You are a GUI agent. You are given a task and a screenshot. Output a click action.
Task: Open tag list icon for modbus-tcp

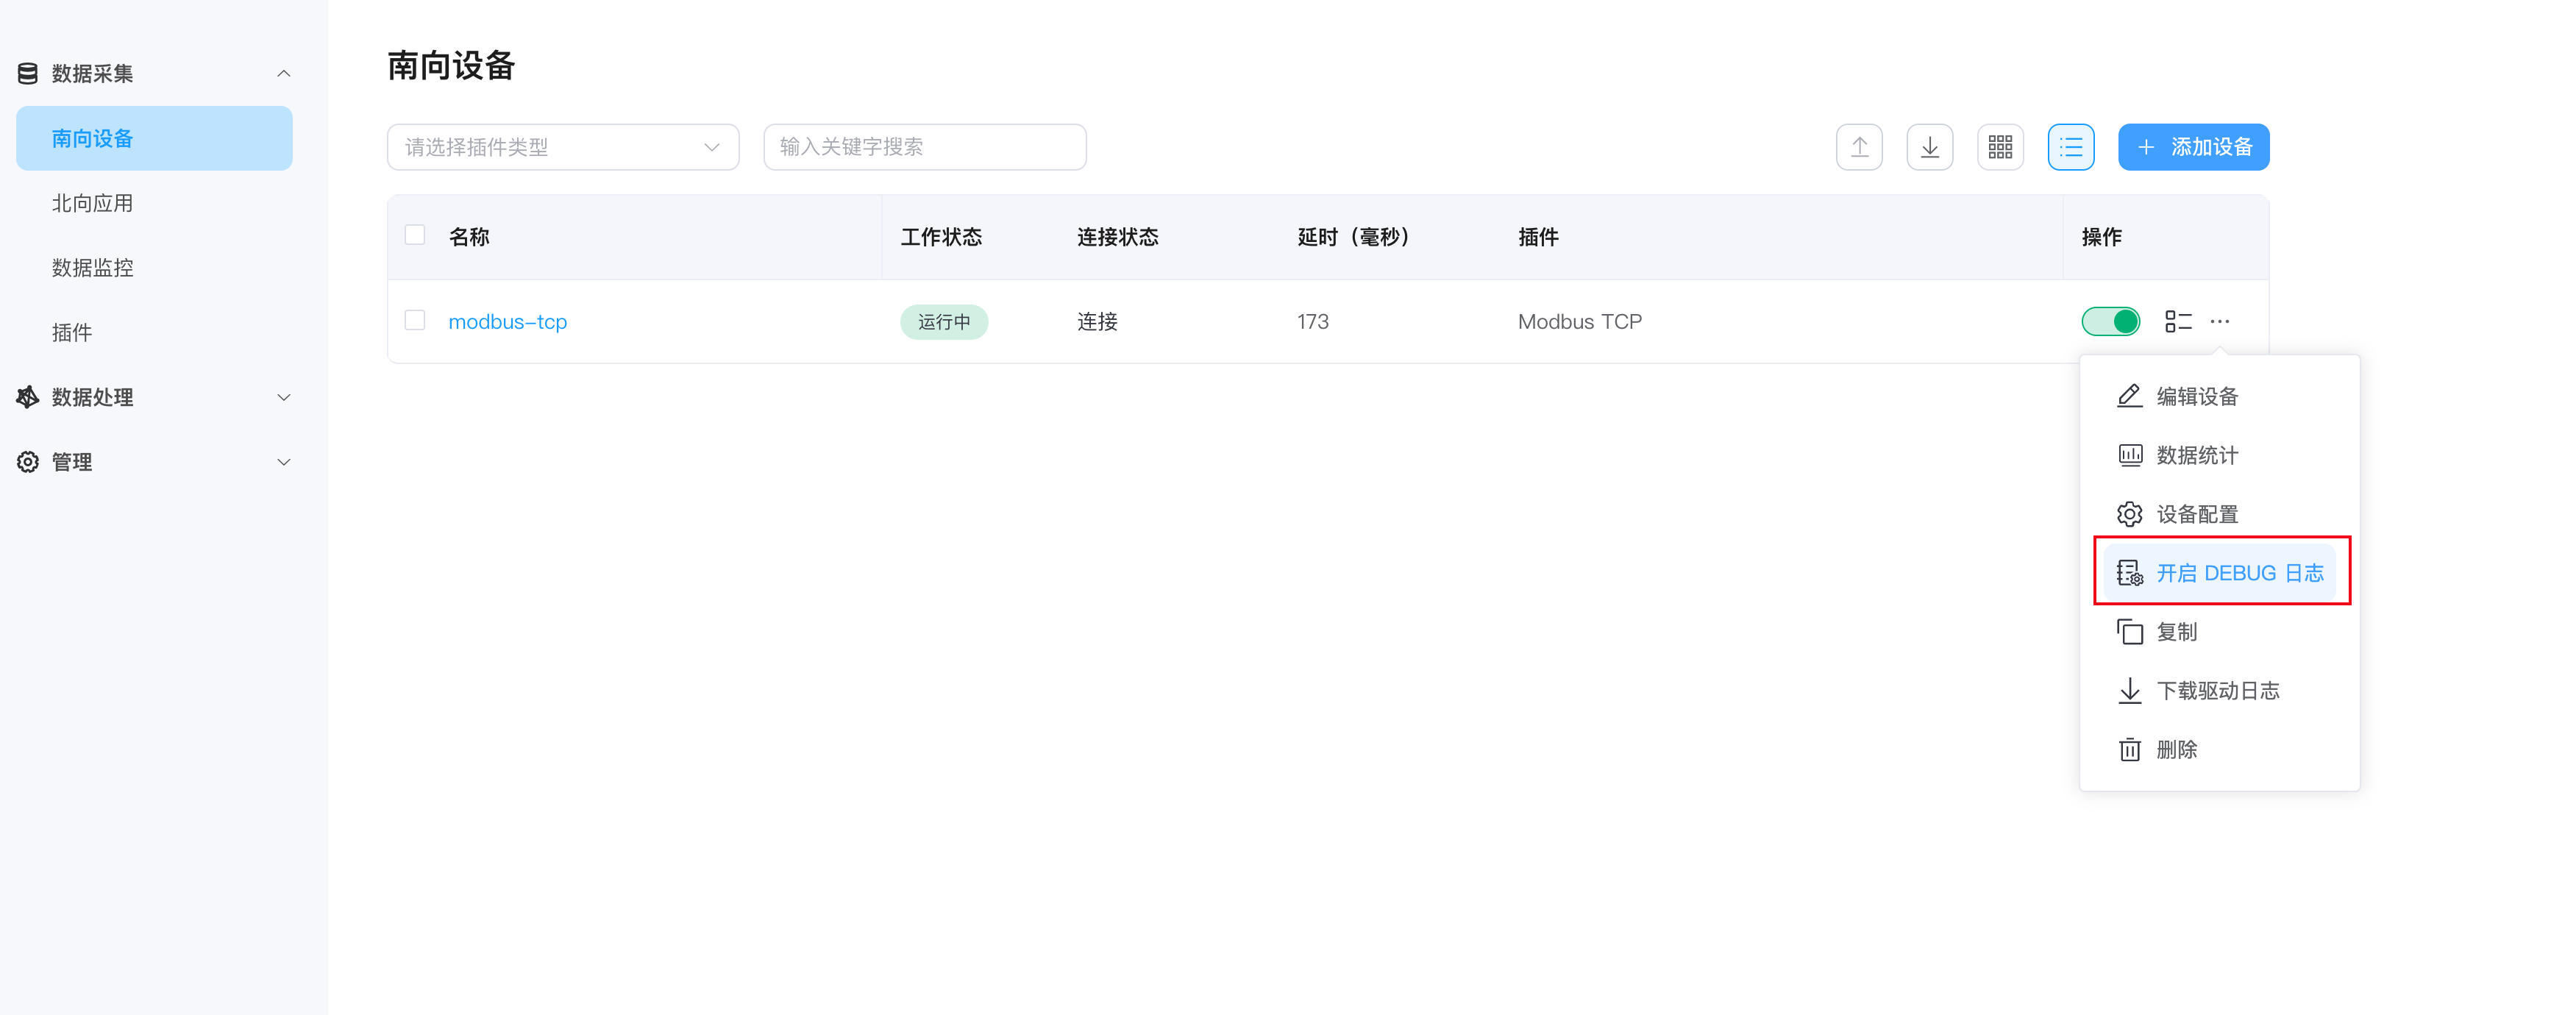[2177, 321]
